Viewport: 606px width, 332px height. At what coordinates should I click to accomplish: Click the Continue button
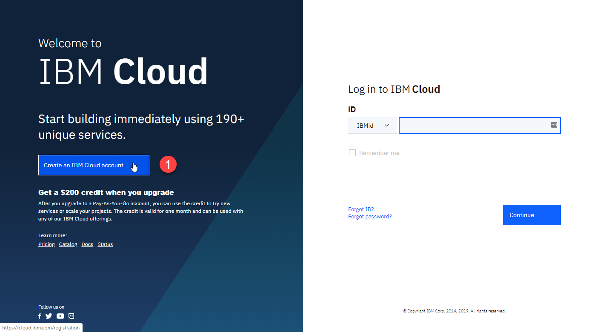click(532, 215)
